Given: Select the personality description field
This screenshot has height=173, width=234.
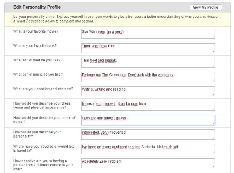Looking at the screenshot, I should pyautogui.click(x=148, y=135).
